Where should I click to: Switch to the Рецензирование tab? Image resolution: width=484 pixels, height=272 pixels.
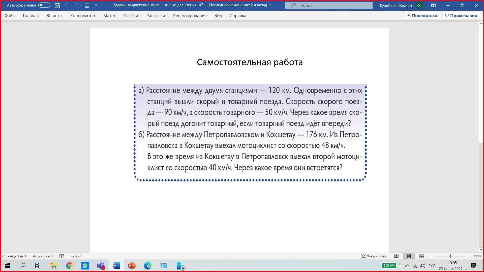coord(190,16)
